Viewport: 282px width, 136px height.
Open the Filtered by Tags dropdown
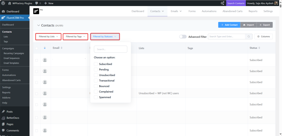point(75,37)
